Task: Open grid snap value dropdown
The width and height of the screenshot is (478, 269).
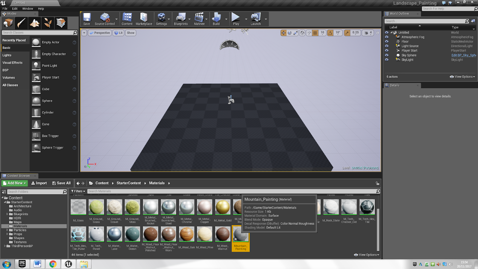Action: (322, 33)
